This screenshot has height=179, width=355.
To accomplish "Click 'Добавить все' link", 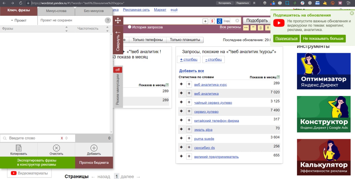I will 192,71.
